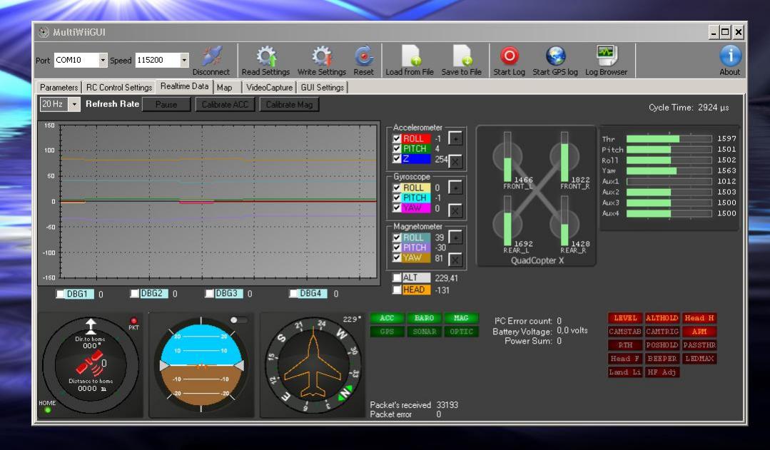Uncheck the Accelerometer ROLL checkbox
The width and height of the screenshot is (770, 450).
(x=397, y=138)
